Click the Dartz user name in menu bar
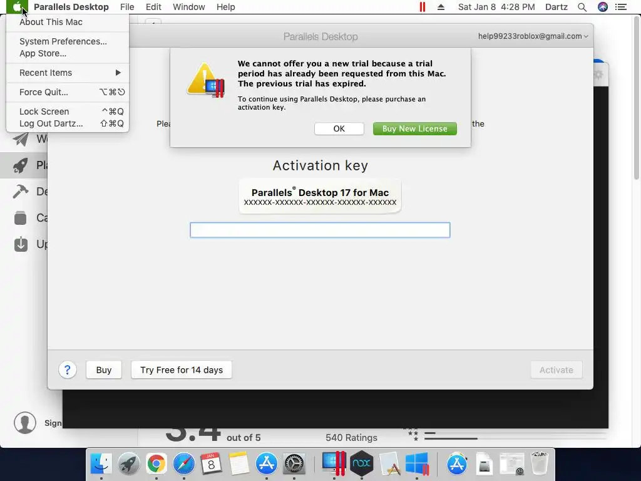This screenshot has width=641, height=481. tap(556, 7)
